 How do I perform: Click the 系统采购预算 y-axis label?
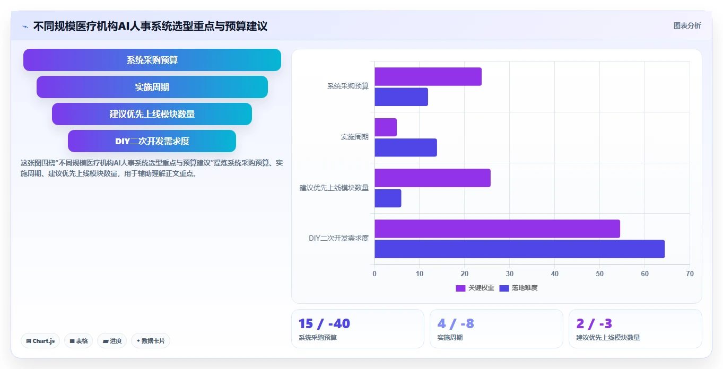point(348,86)
